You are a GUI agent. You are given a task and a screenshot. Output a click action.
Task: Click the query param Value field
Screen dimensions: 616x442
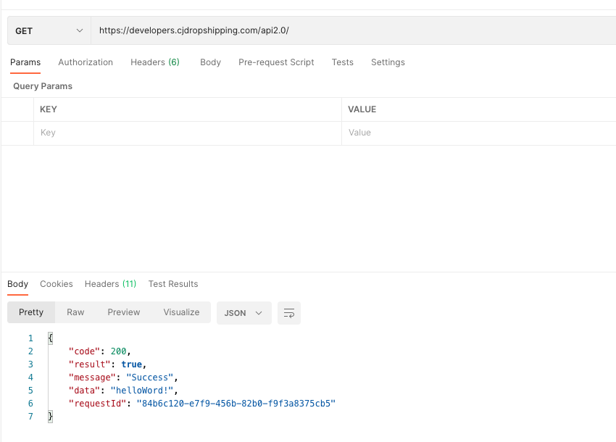478,133
